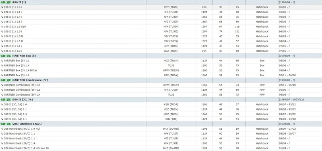
Task: Click the magnifier icon for 106 II 1.0 i CDY row
Action: [2, 7]
